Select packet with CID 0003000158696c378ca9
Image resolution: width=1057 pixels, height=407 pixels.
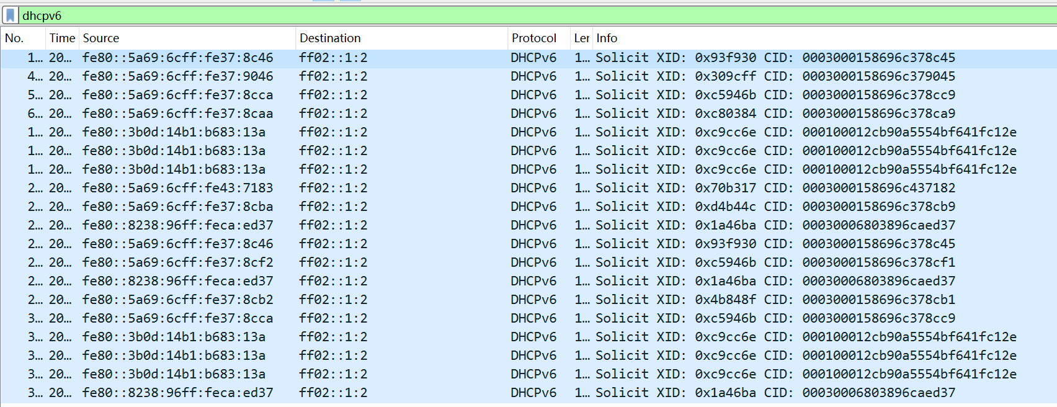click(878, 114)
